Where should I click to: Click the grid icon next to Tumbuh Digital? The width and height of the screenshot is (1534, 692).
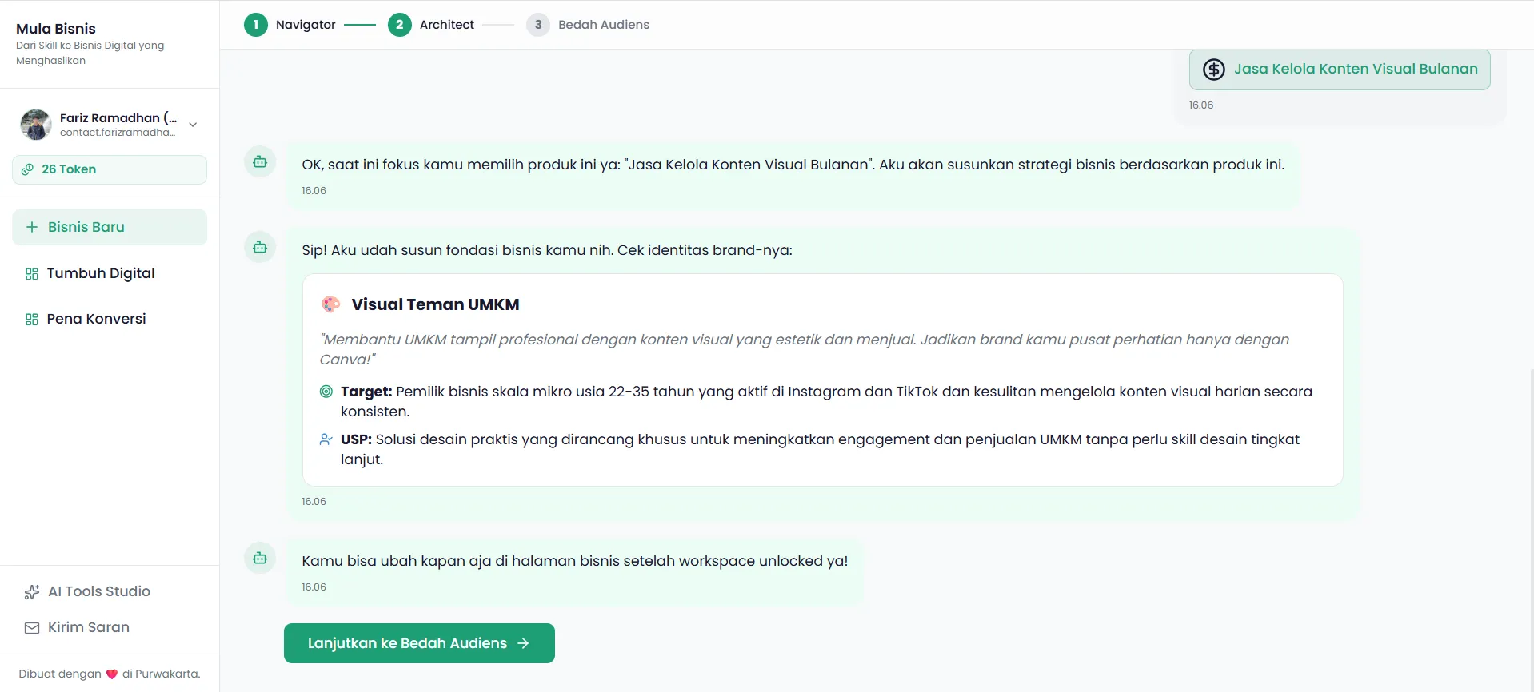(32, 274)
